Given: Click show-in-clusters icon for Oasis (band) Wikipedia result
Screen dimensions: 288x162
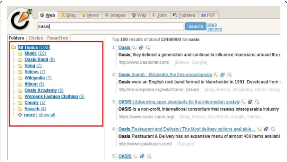Looking at the screenshot, I should click(216, 75).
